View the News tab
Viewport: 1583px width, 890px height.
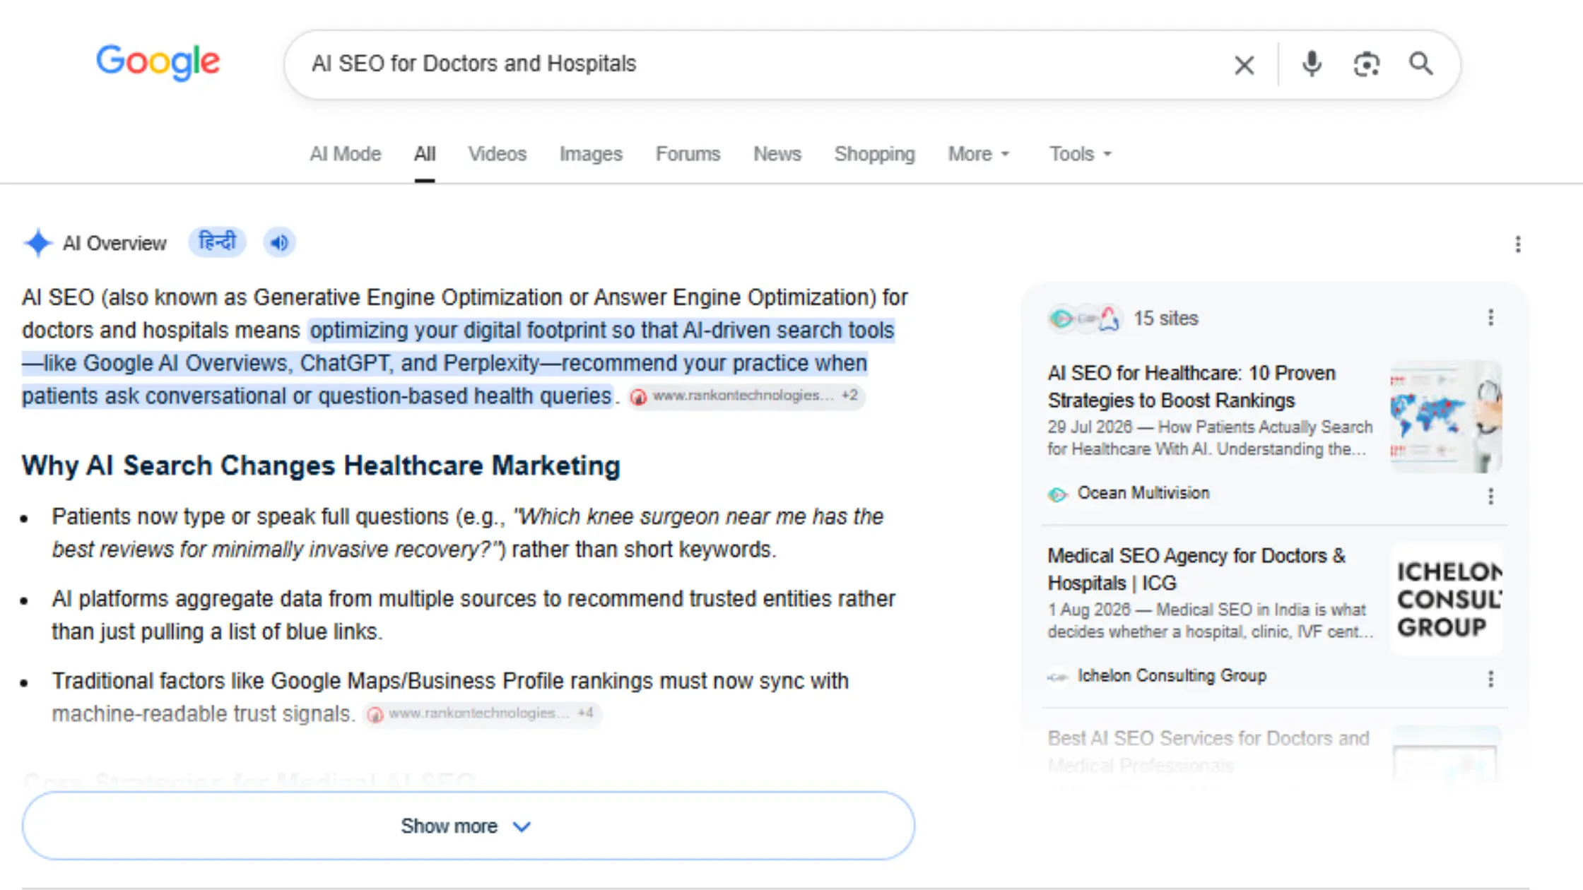pos(777,154)
